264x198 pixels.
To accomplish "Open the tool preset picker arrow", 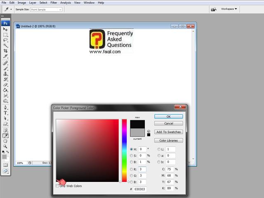I will 11,9.
